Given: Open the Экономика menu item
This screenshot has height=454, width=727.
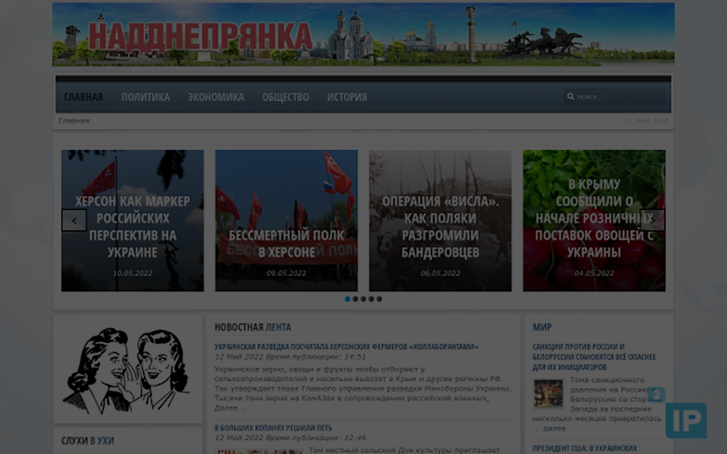Looking at the screenshot, I should click(216, 97).
